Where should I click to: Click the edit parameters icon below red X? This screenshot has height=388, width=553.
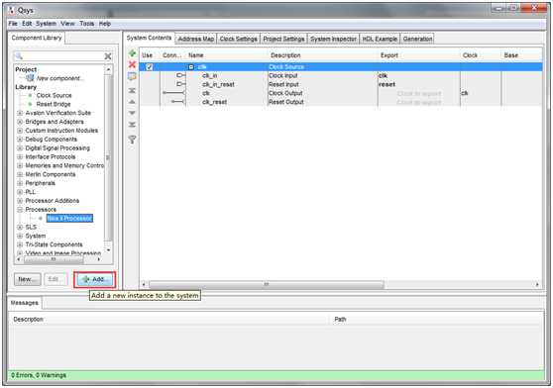pyautogui.click(x=132, y=76)
